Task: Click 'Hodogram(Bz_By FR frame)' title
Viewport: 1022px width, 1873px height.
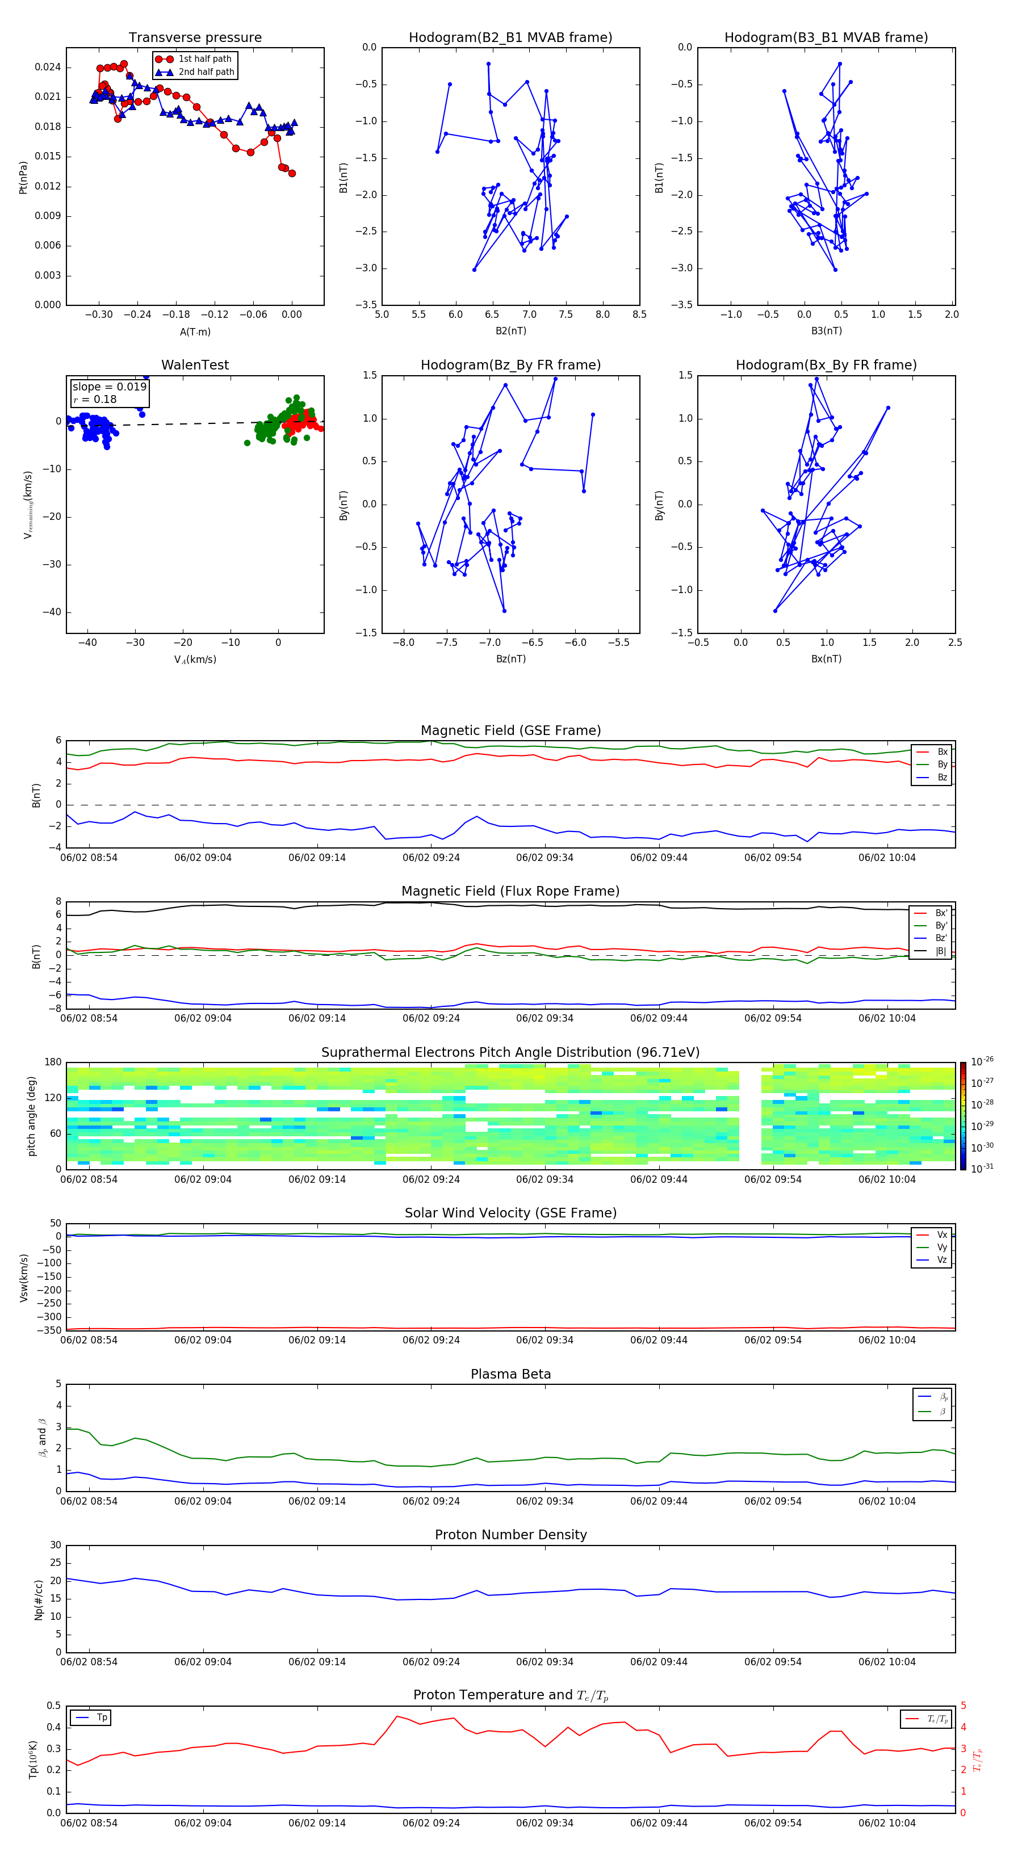Action: [510, 365]
